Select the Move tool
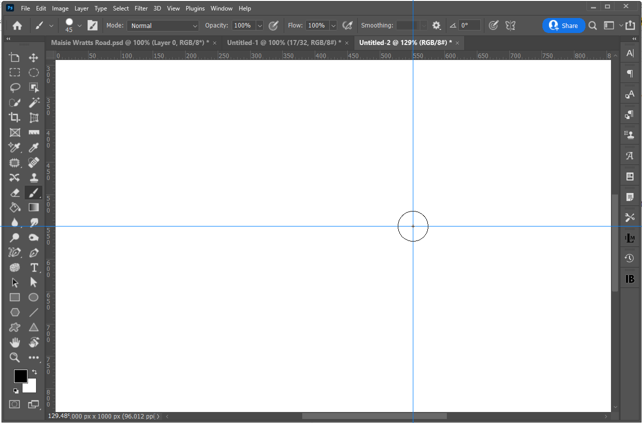The height and width of the screenshot is (423, 642). (33, 57)
